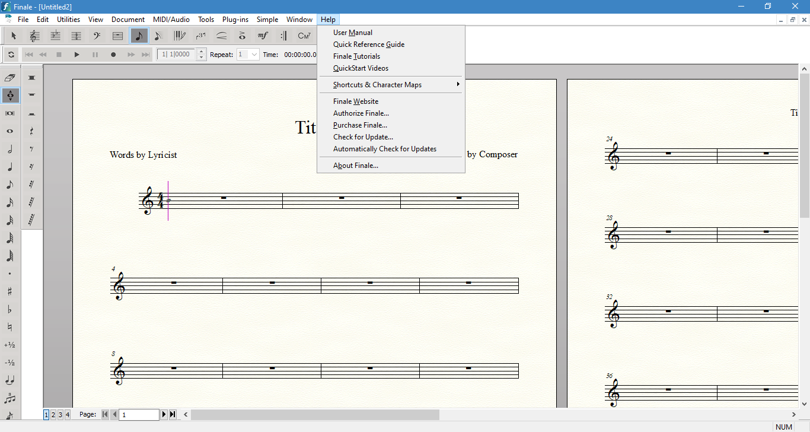Choose the natural accidental tool
This screenshot has height=432, width=810.
click(10, 327)
